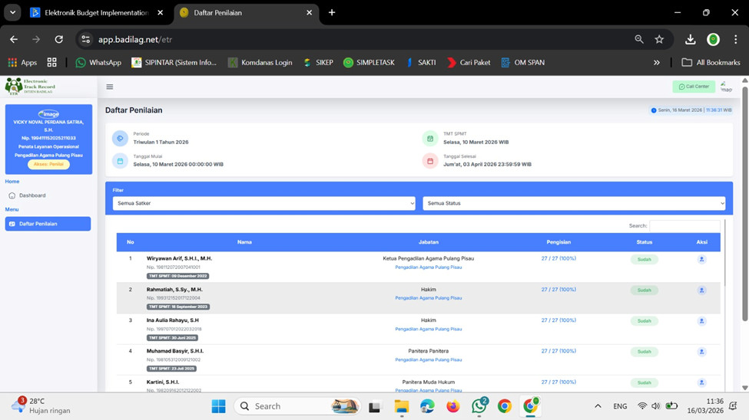Click the table Search input field

[x=684, y=226]
